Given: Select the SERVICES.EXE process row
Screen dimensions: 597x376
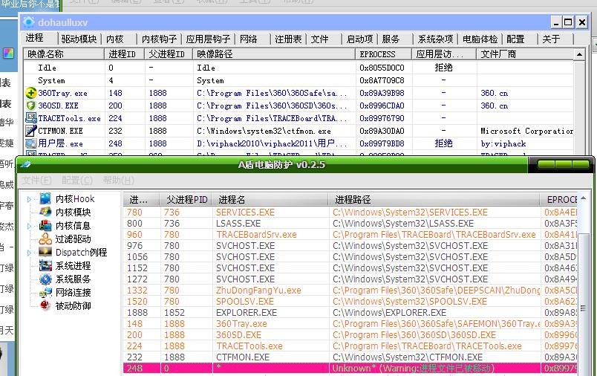Looking at the screenshot, I should click(350, 213).
